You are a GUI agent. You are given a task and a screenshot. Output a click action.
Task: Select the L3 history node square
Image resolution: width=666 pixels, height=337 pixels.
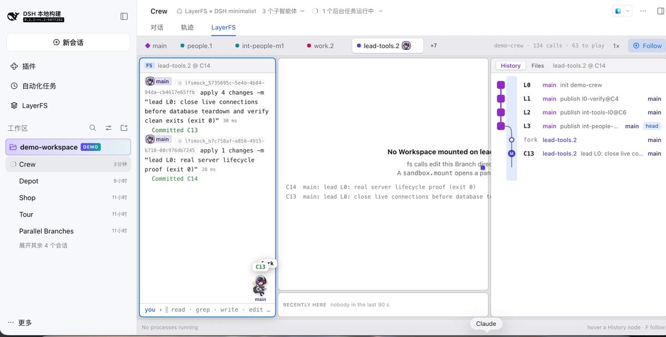[x=501, y=126]
